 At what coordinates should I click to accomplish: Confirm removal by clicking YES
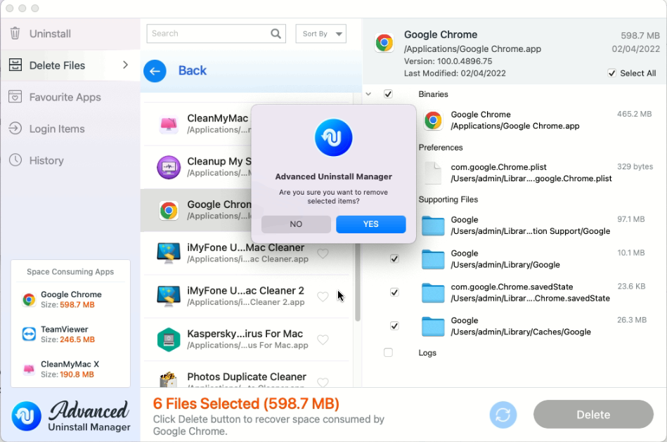pos(370,224)
